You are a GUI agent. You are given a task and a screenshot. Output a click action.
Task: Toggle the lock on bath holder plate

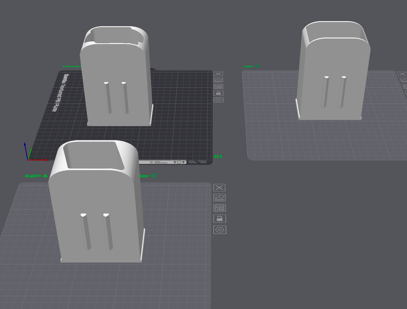click(219, 219)
